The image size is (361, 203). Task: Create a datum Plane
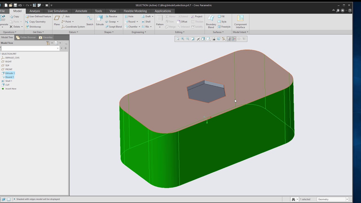pos(57,21)
